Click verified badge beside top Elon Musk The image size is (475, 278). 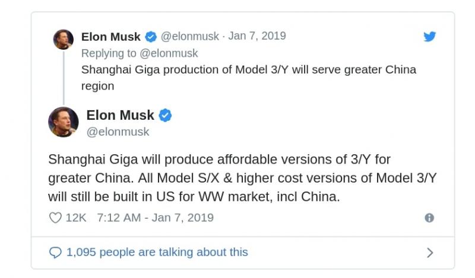click(151, 37)
